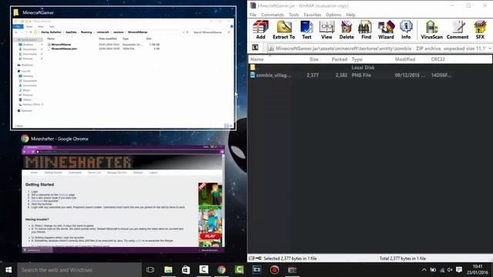The width and height of the screenshot is (493, 277).
Task: Open the Wizard tool
Action: pyautogui.click(x=386, y=30)
